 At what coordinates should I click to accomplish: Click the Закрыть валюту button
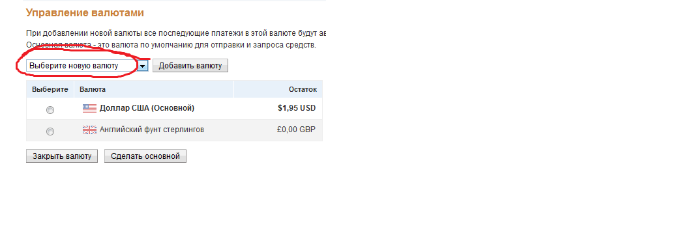(x=62, y=156)
